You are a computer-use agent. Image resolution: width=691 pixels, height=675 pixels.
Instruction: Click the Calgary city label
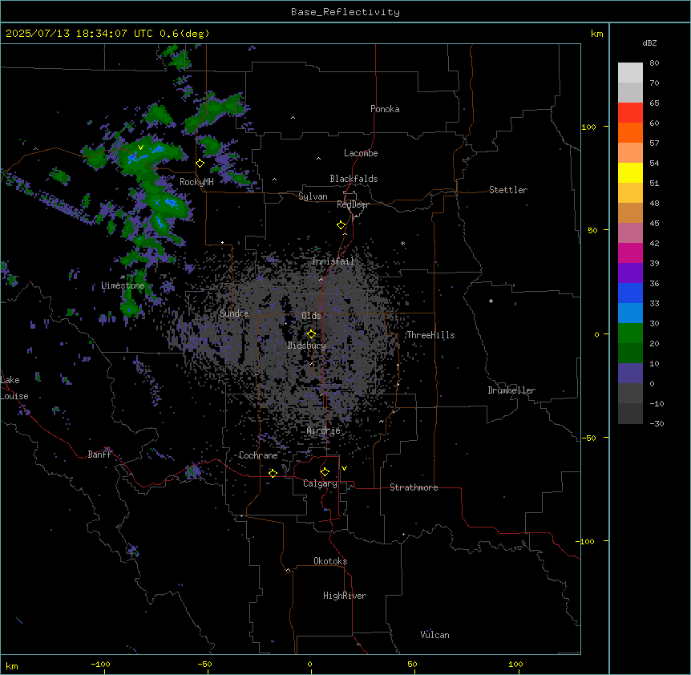click(320, 483)
